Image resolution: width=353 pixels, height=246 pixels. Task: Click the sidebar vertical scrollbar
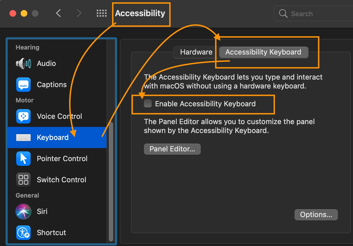[111, 181]
